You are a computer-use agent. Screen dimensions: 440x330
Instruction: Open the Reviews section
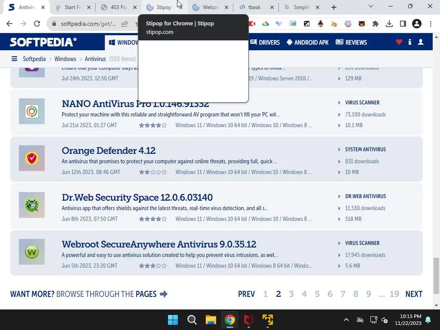351,43
